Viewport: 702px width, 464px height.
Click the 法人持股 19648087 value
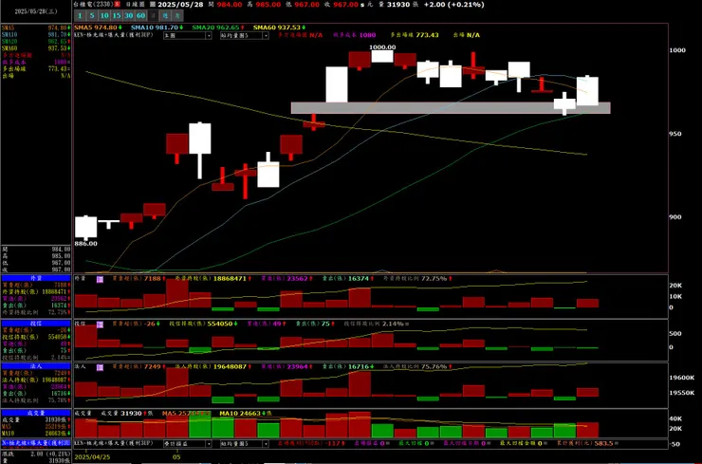pos(231,367)
